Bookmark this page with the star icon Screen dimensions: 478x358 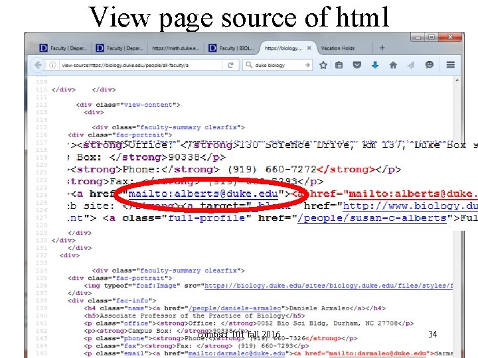coord(323,65)
